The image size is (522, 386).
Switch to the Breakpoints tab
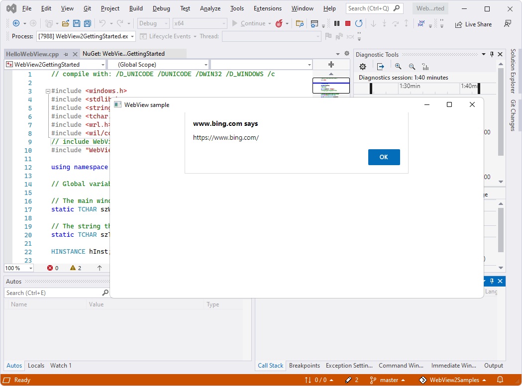point(304,365)
